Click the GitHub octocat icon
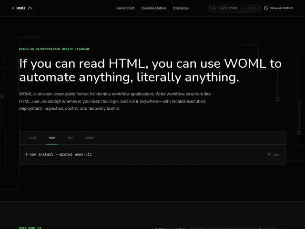 pyautogui.click(x=266, y=8)
